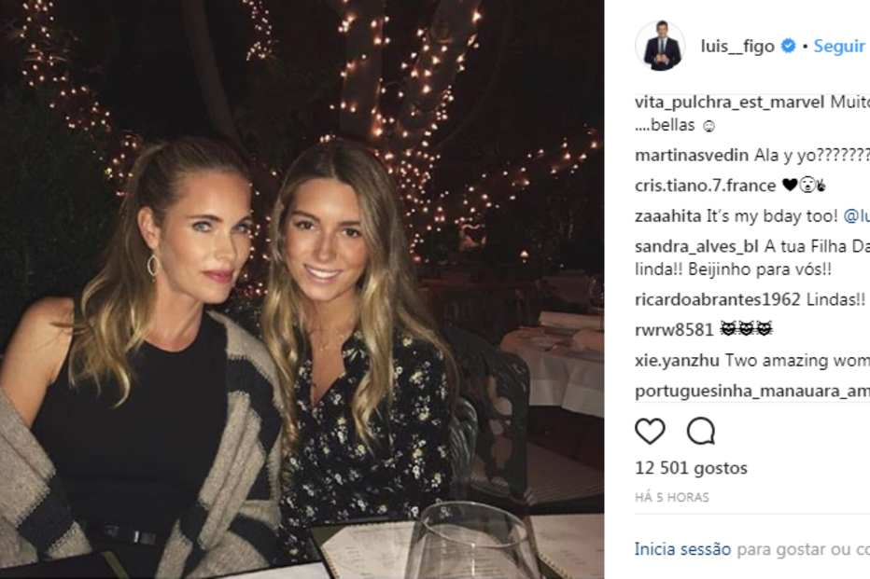Open martinasvedin commenter profile
Image resolution: width=870 pixels, height=579 pixels.
(692, 155)
